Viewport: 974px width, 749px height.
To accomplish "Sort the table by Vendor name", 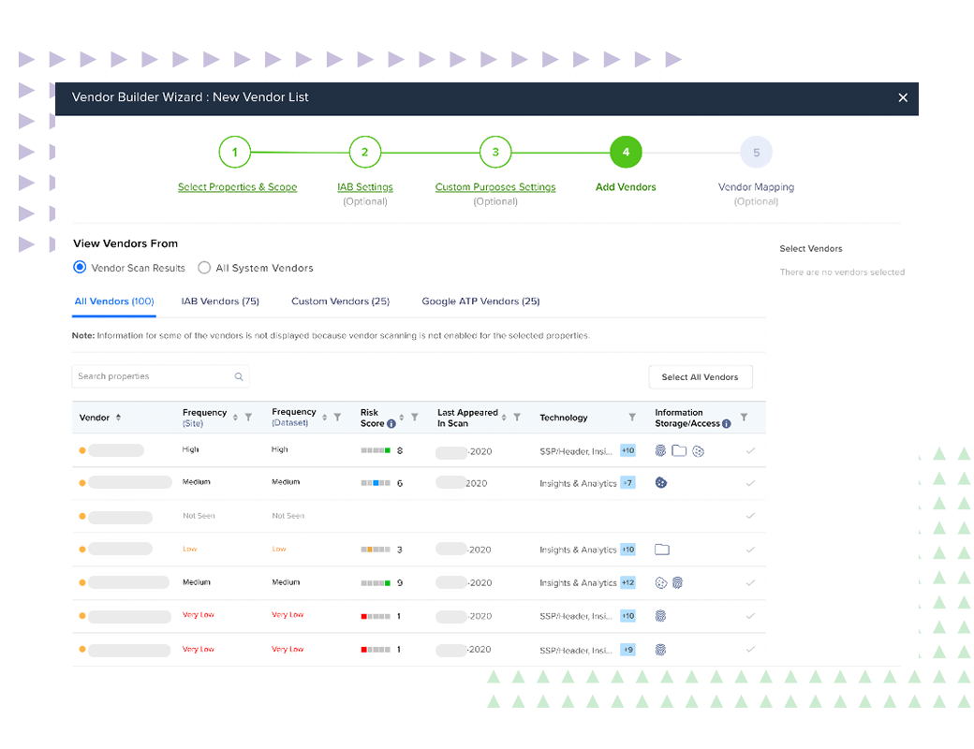I will [118, 418].
